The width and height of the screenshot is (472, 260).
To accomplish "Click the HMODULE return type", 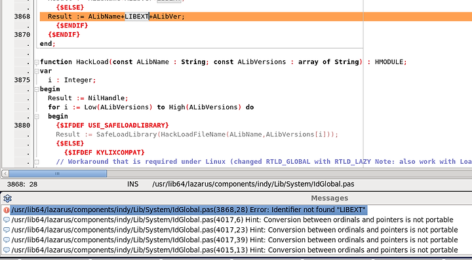I will pos(389,62).
